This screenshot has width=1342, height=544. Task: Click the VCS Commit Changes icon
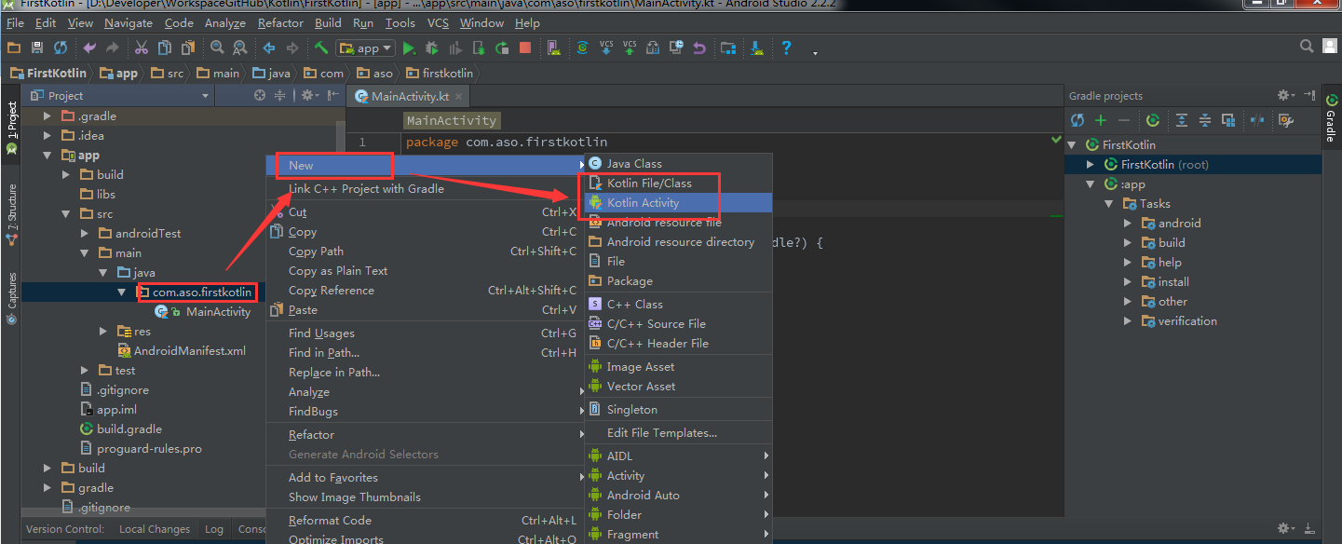(630, 48)
